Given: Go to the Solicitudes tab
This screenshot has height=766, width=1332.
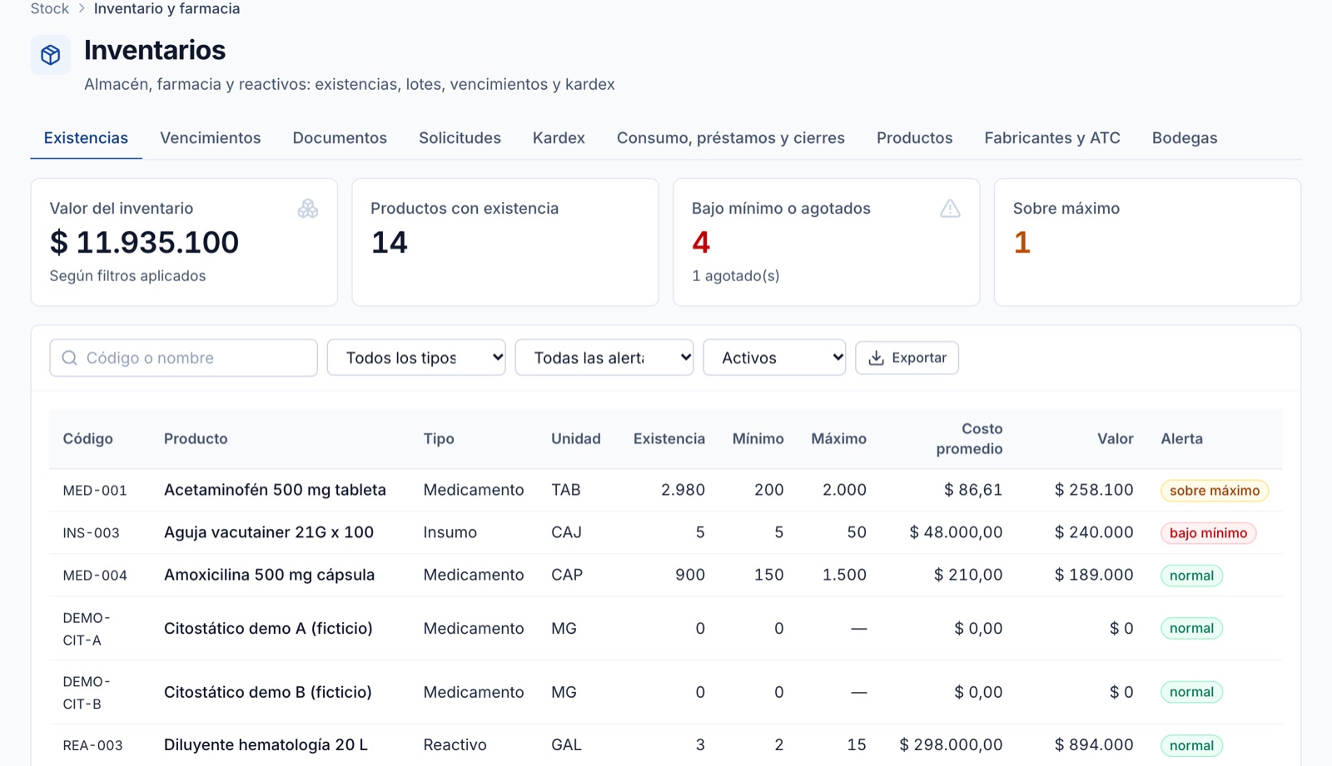Looking at the screenshot, I should pos(460,138).
